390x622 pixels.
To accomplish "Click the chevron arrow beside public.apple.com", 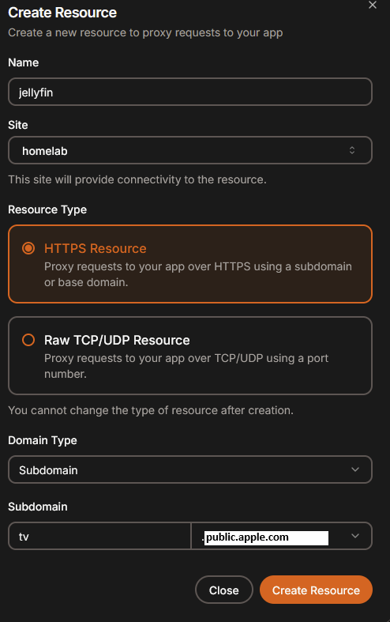I will tap(355, 536).
